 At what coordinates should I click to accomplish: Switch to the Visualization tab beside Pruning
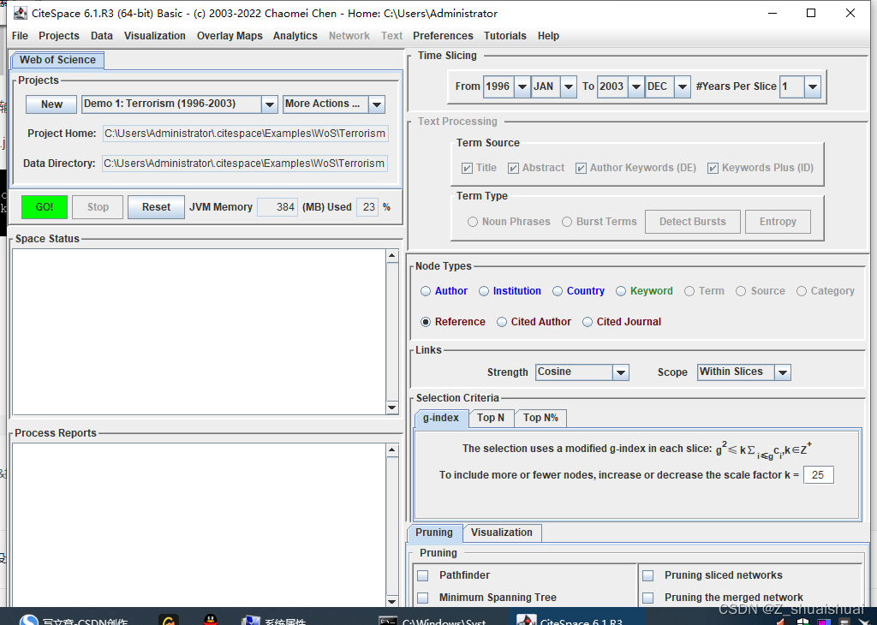pos(502,533)
